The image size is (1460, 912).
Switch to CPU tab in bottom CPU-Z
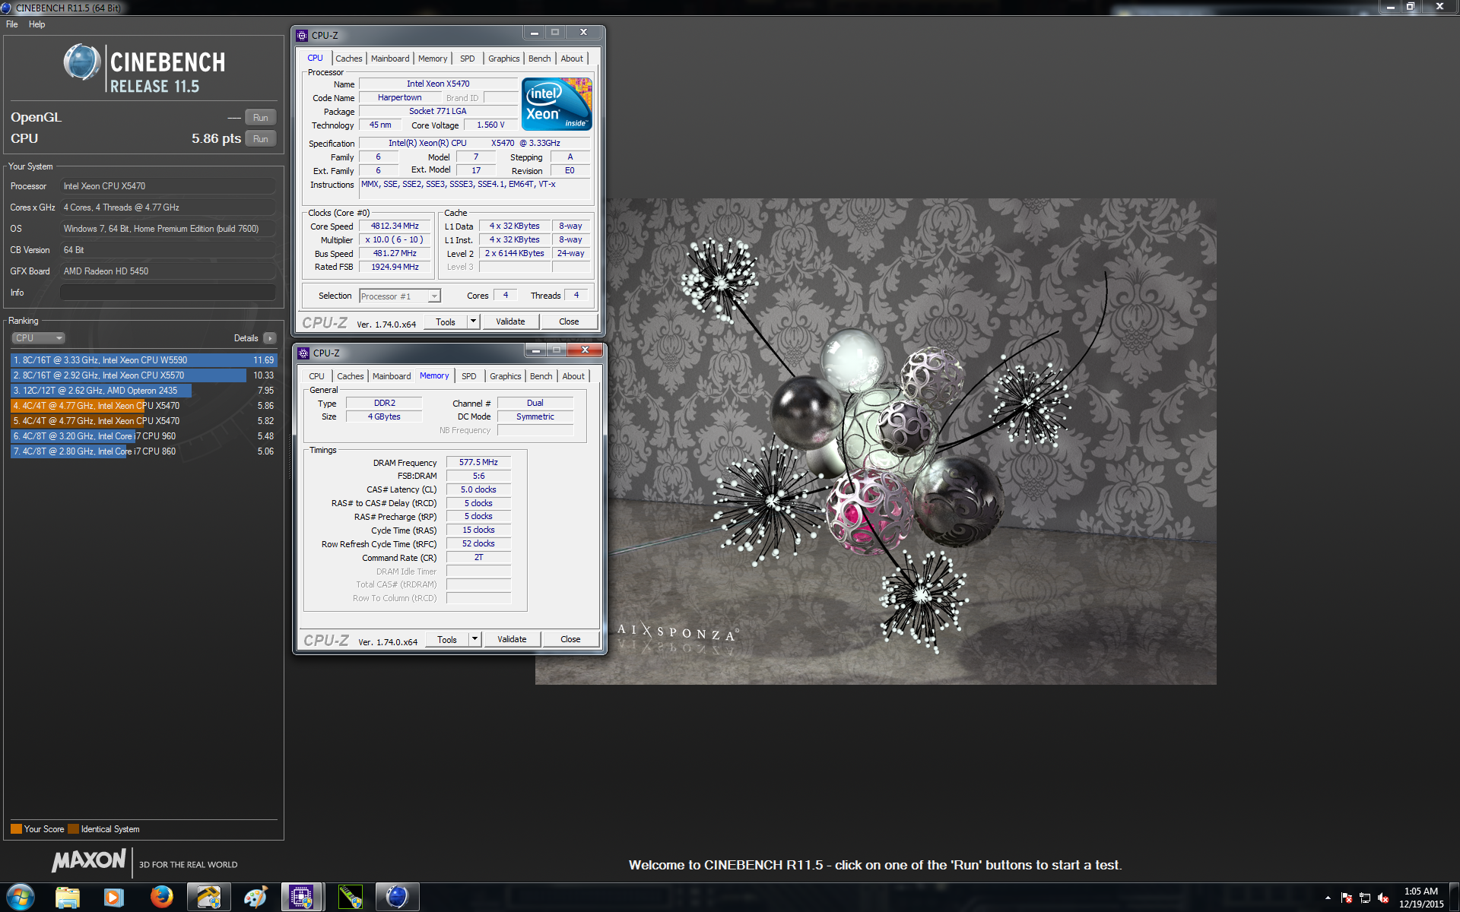pos(317,376)
